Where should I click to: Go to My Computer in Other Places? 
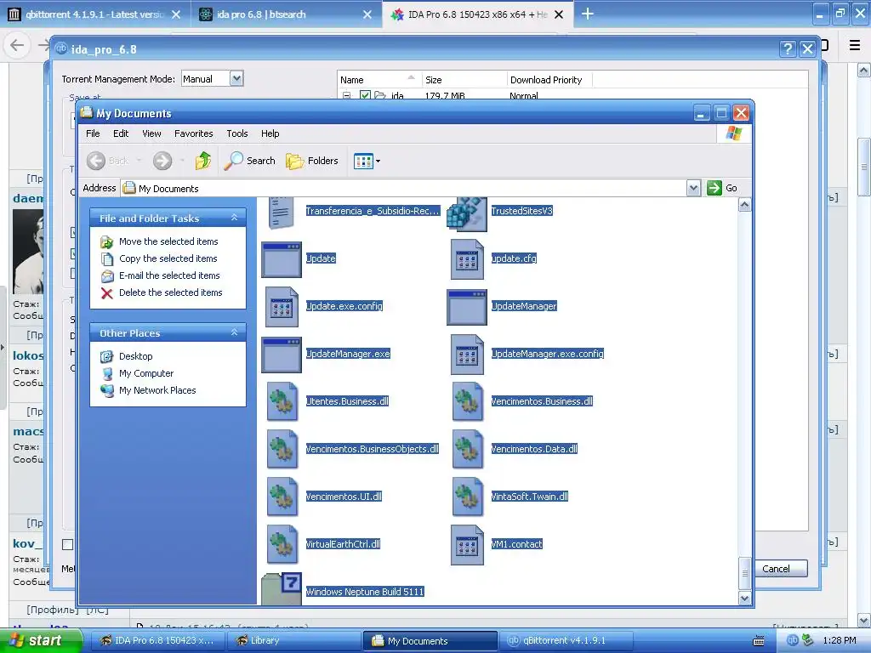(x=146, y=373)
